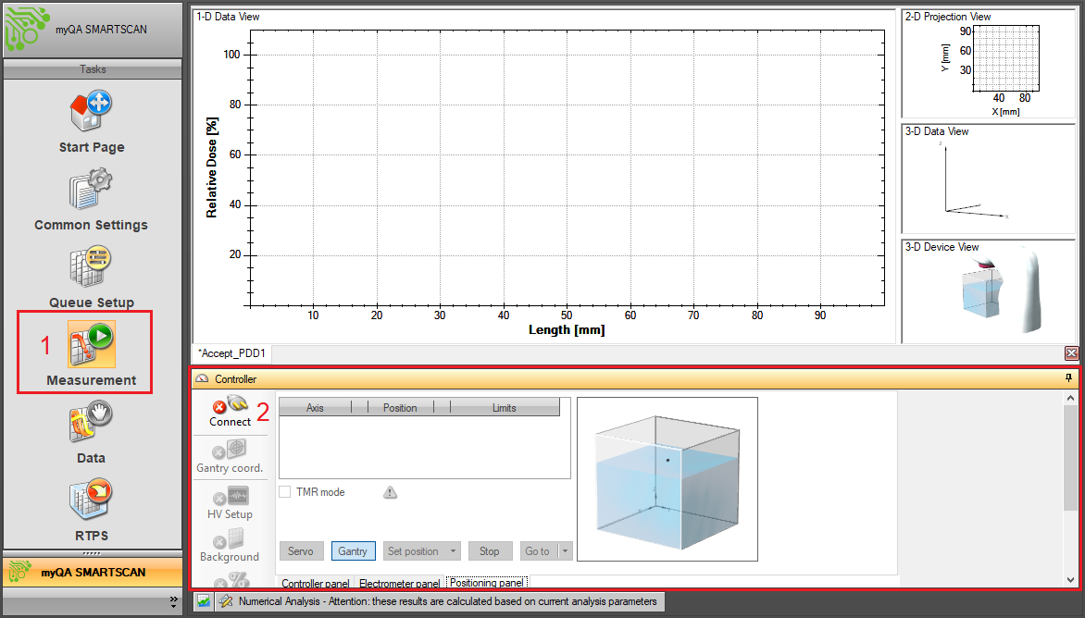Image resolution: width=1085 pixels, height=618 pixels.
Task: Click the Controller gauge icon in header
Action: (x=202, y=378)
